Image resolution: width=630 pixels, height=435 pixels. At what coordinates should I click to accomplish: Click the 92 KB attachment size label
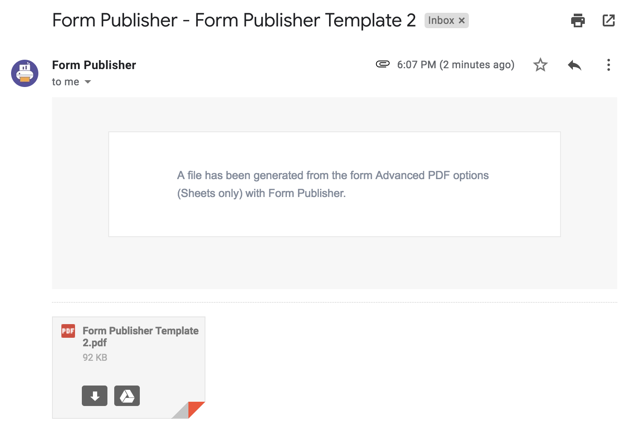tap(95, 357)
